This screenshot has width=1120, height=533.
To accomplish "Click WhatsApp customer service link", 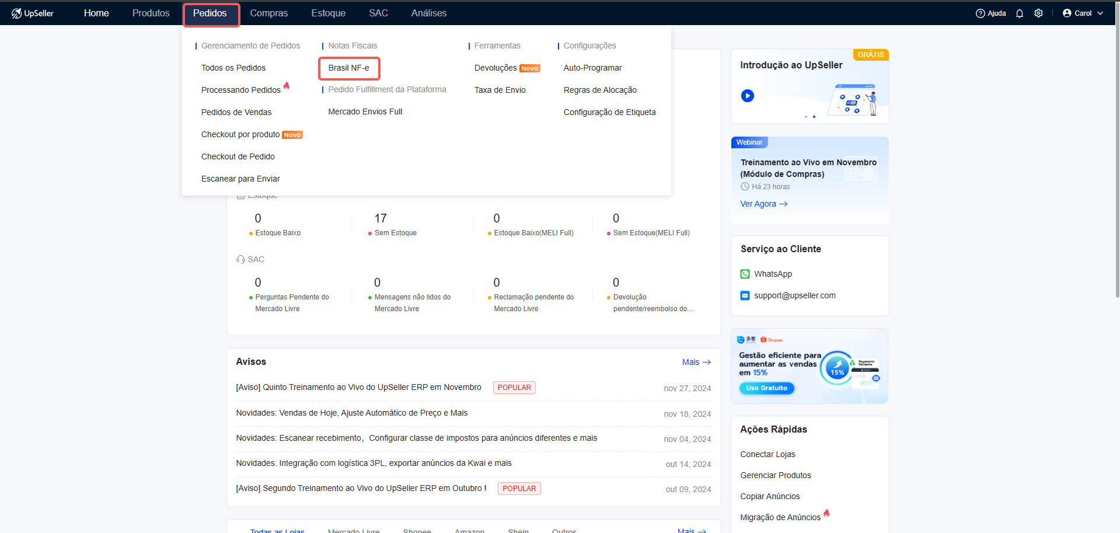I will (773, 274).
